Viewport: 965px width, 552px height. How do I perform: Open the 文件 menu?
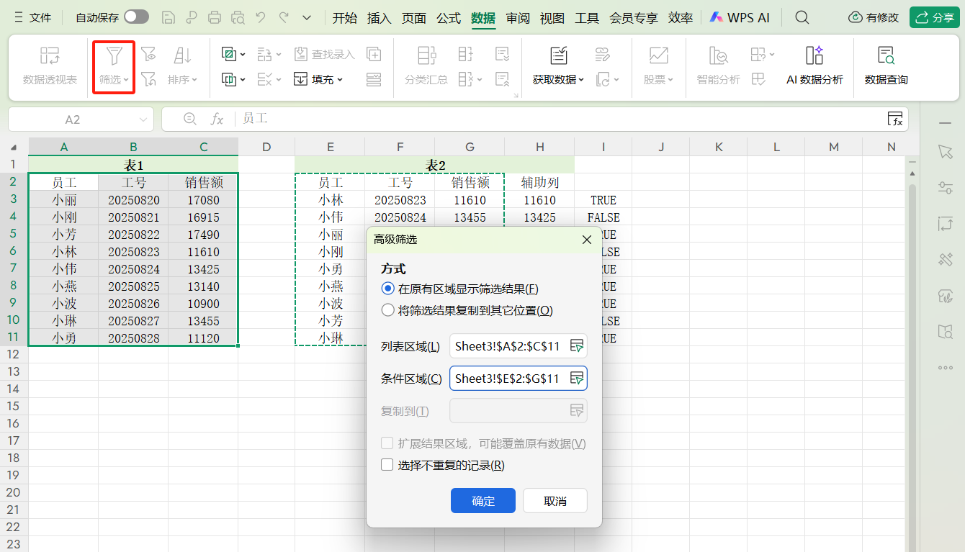[x=32, y=17]
